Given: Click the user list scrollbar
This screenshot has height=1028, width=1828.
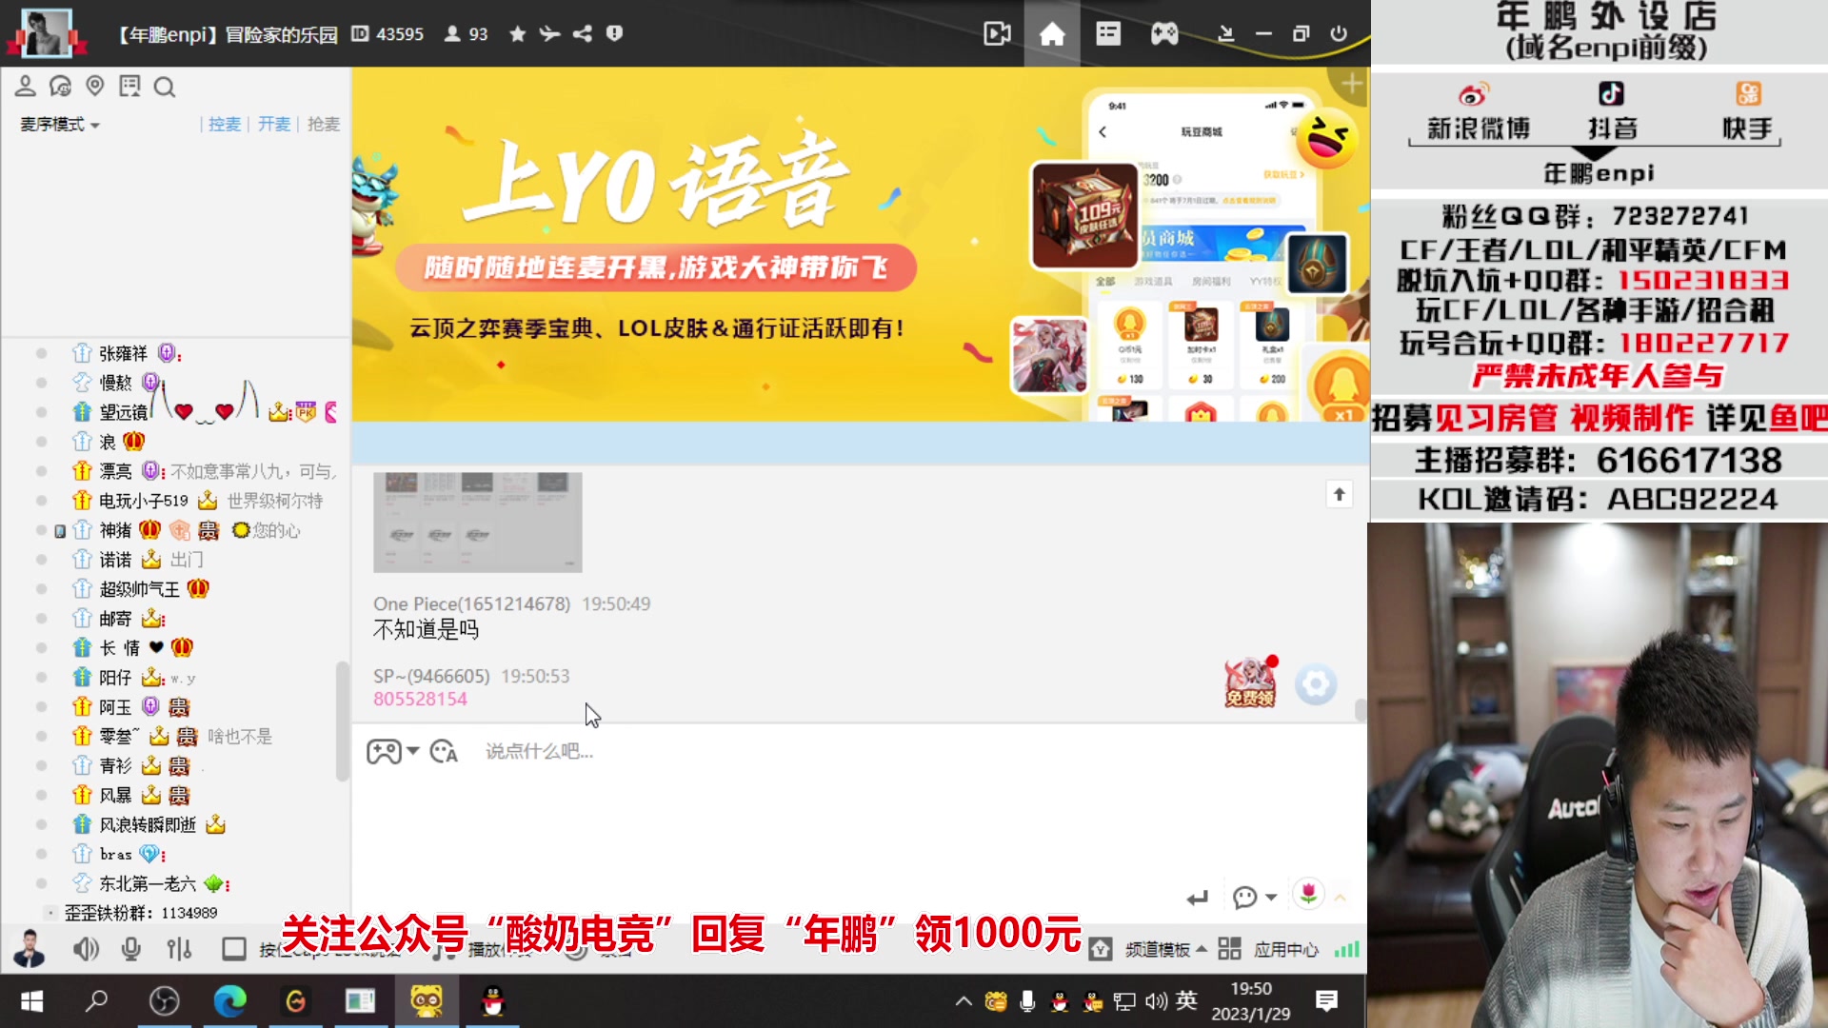Looking at the screenshot, I should [x=343, y=722].
